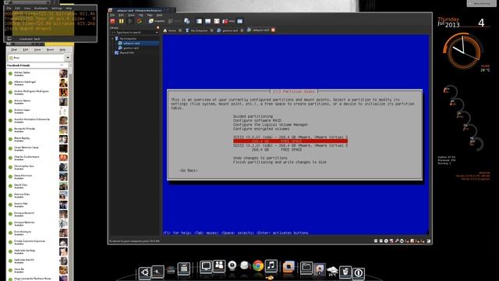Open the Room menu in the chat window
Image resolution: width=499 pixels, height=281 pixels.
(50, 50)
